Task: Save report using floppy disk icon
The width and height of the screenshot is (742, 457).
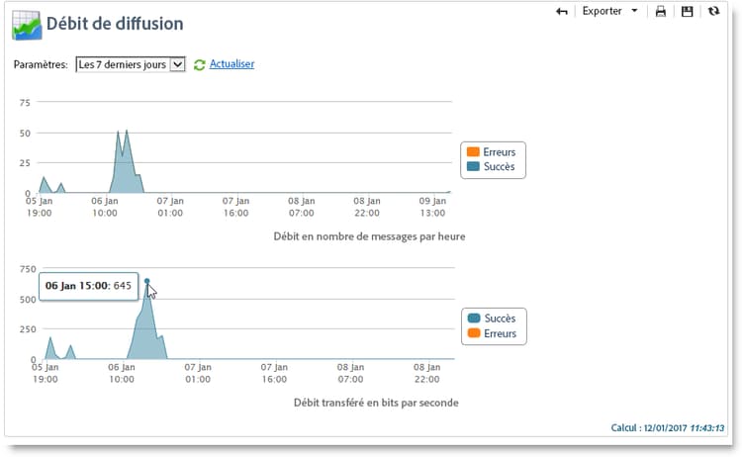Action: pos(688,11)
